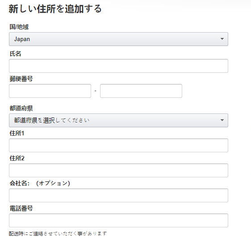Click the hyphen between postal code boxes
Viewport: 251px width, 243px height.
click(96, 91)
